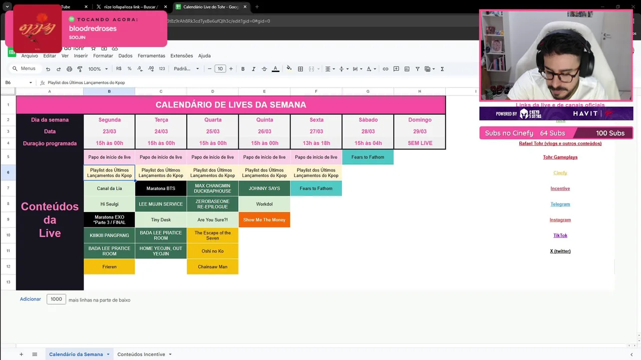Click the redo arrow in toolbar

[x=59, y=69]
